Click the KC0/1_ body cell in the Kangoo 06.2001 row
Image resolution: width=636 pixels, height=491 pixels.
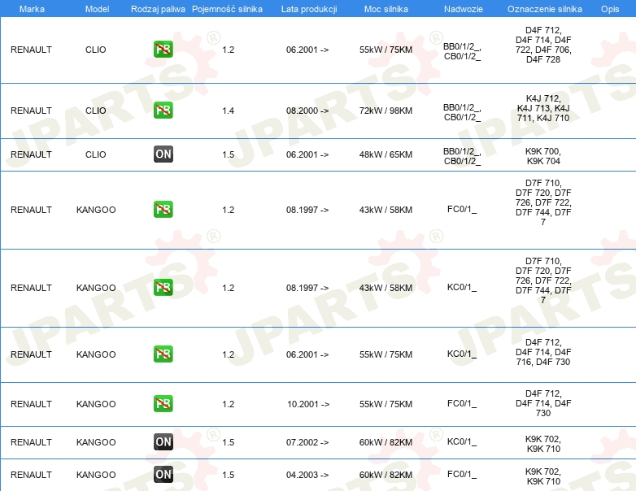[x=462, y=354]
